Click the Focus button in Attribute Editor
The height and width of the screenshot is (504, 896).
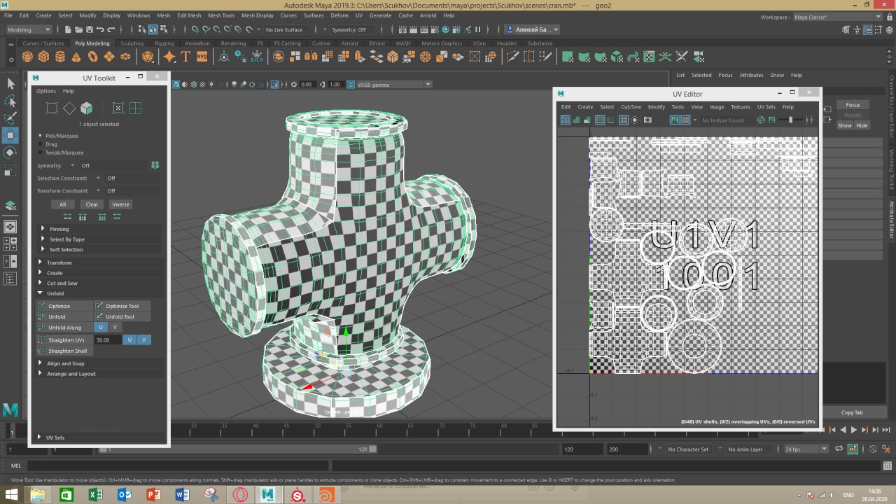pyautogui.click(x=853, y=105)
